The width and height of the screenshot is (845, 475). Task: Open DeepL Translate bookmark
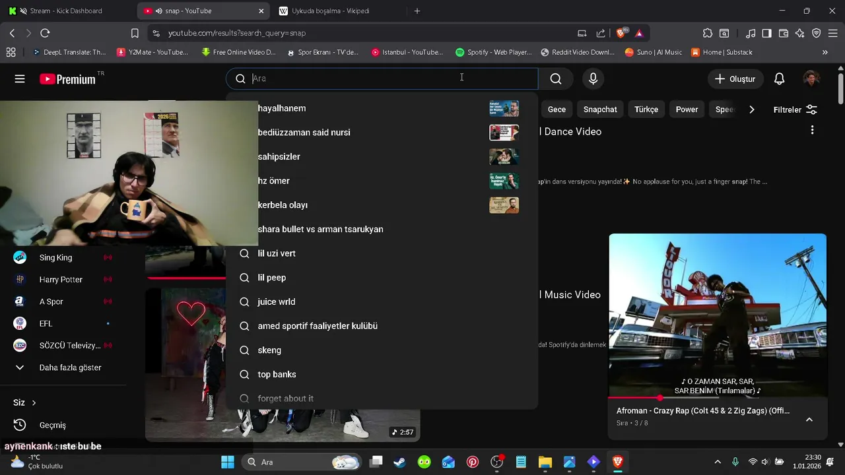point(69,52)
